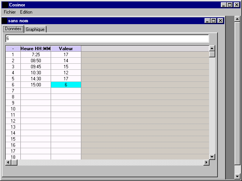Click the grid scroll up arrow
Screen dimensions: 242x181
[x=212, y=49]
